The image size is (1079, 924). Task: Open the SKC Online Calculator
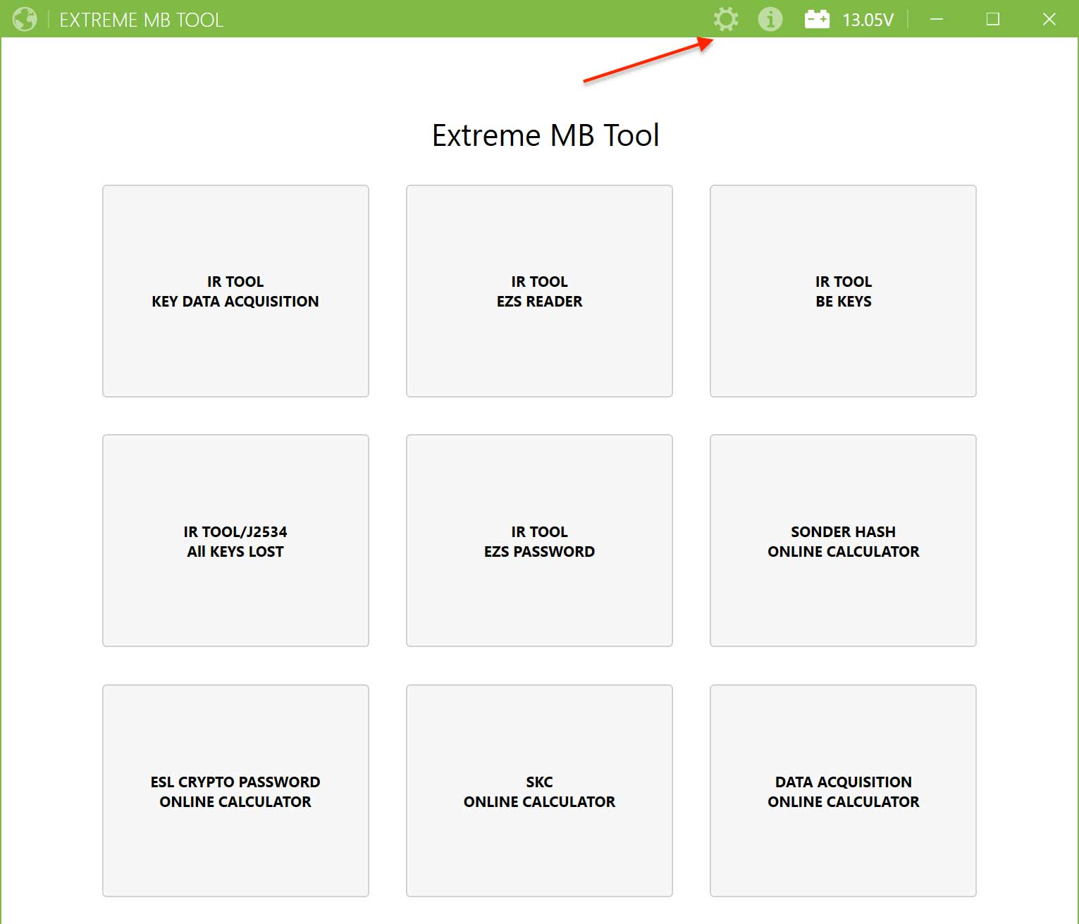pyautogui.click(x=539, y=791)
